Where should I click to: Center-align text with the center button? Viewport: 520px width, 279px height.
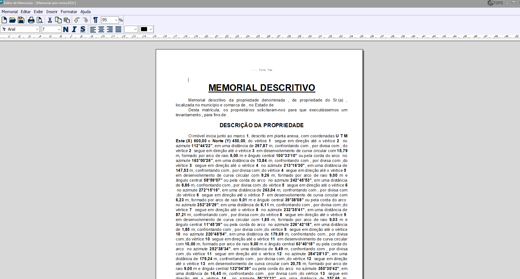pyautogui.click(x=101, y=29)
